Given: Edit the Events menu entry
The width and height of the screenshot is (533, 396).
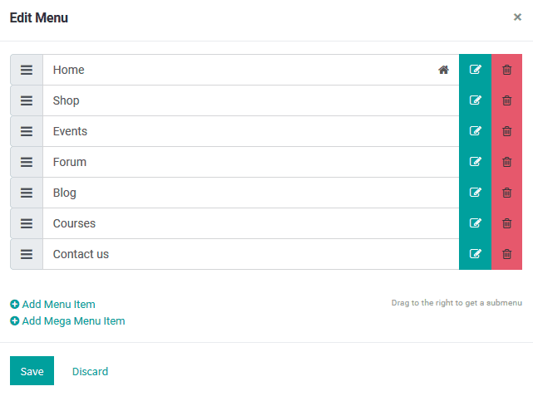Looking at the screenshot, I should coord(475,131).
